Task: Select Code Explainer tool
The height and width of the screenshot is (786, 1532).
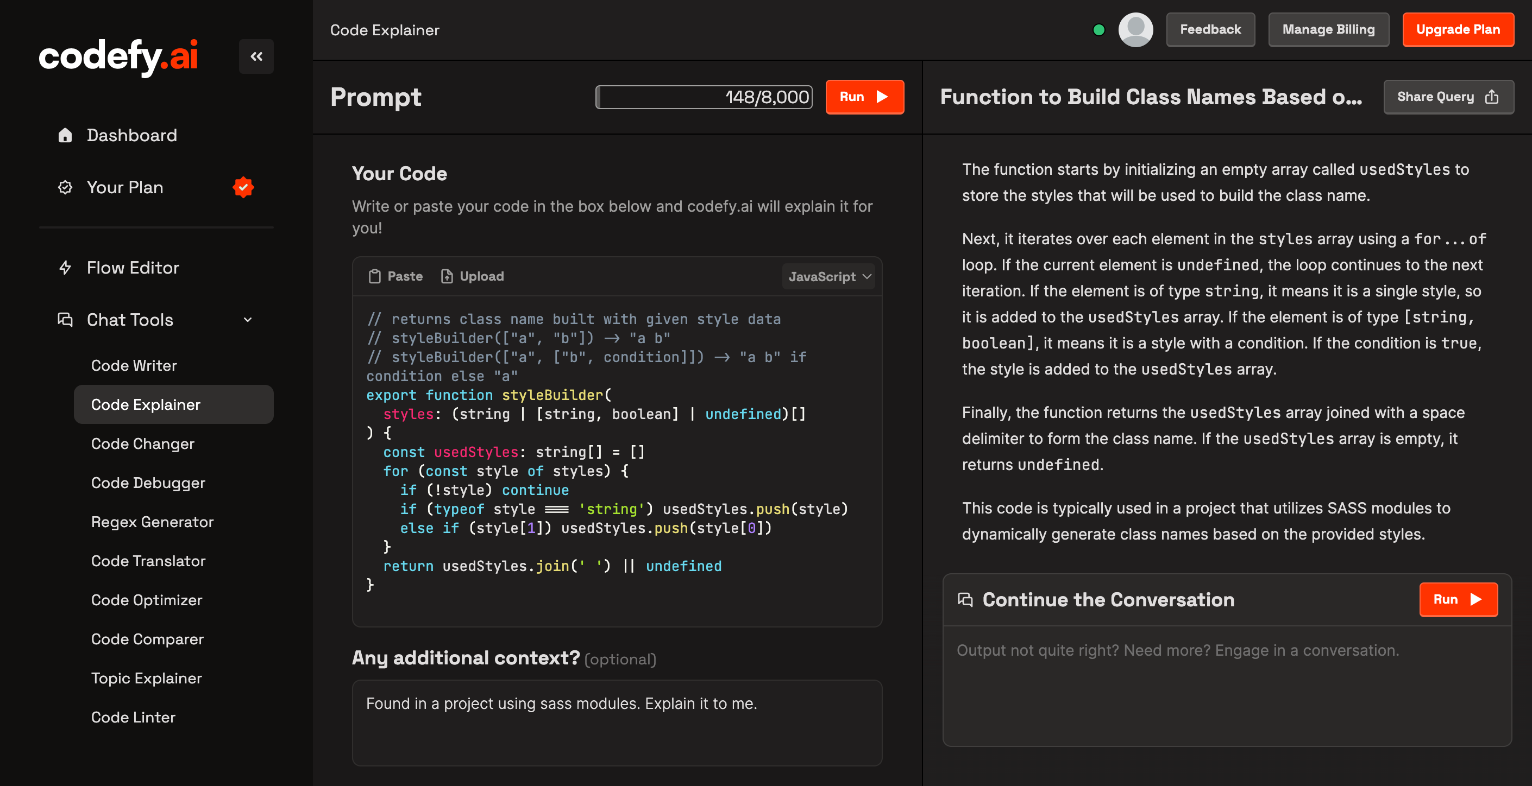Action: click(x=174, y=404)
